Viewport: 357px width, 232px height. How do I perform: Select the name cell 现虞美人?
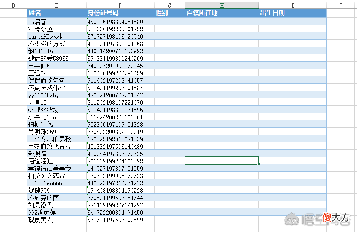coord(57,220)
